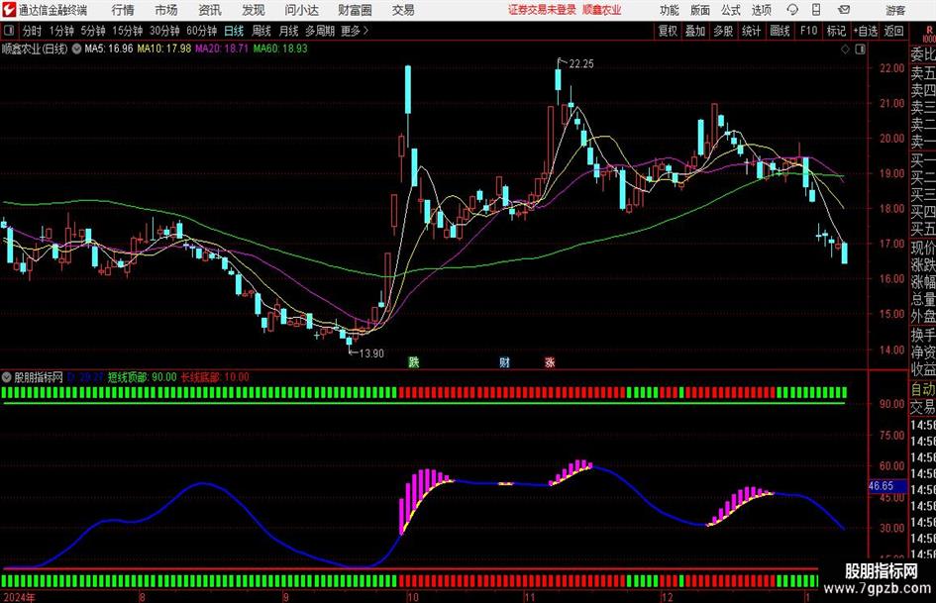The height and width of the screenshot is (603, 936).
Task: Expand the 股朋指标网 sub-indicator dropdown
Action: click(x=7, y=377)
